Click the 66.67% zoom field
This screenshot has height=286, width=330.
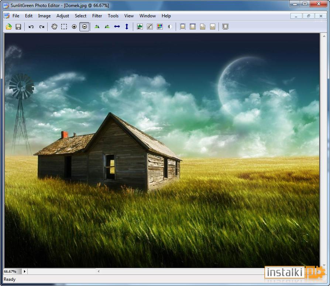point(13,272)
